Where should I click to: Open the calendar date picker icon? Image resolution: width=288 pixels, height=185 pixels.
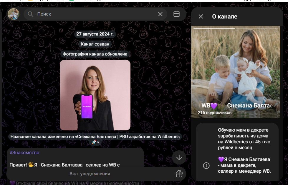point(176,14)
